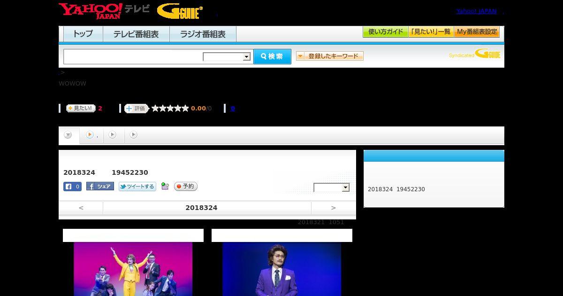Rate three stars on the rating row
The image size is (563, 296).
pos(170,109)
